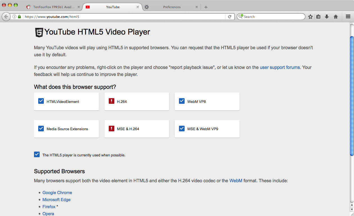Select the YouTube tab
This screenshot has width=354, height=216.
113,7
